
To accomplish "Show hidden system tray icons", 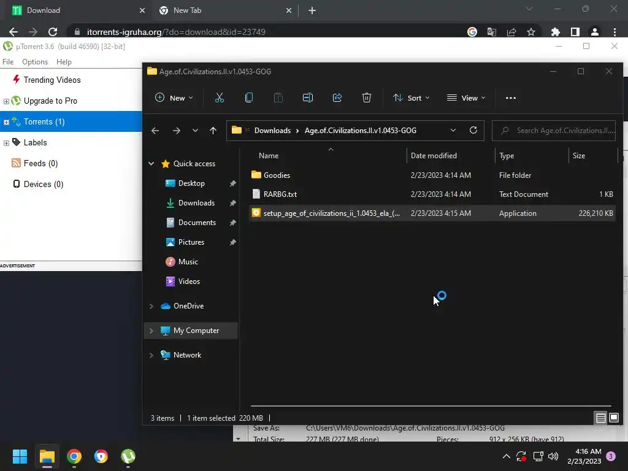I will tap(506, 456).
